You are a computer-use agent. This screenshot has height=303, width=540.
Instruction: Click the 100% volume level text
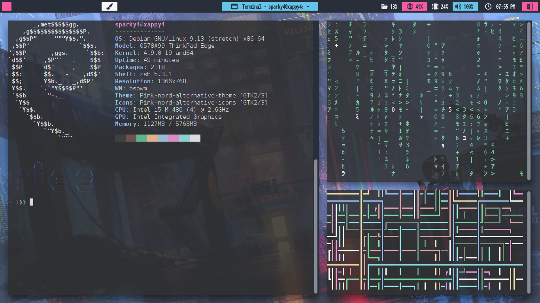468,7
